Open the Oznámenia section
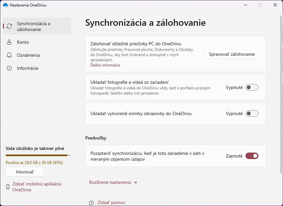The width and height of the screenshot is (283, 206). [37, 55]
